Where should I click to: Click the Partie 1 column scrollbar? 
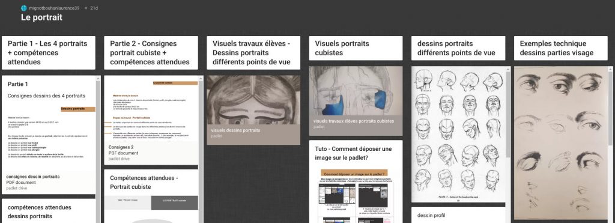tap(98, 149)
